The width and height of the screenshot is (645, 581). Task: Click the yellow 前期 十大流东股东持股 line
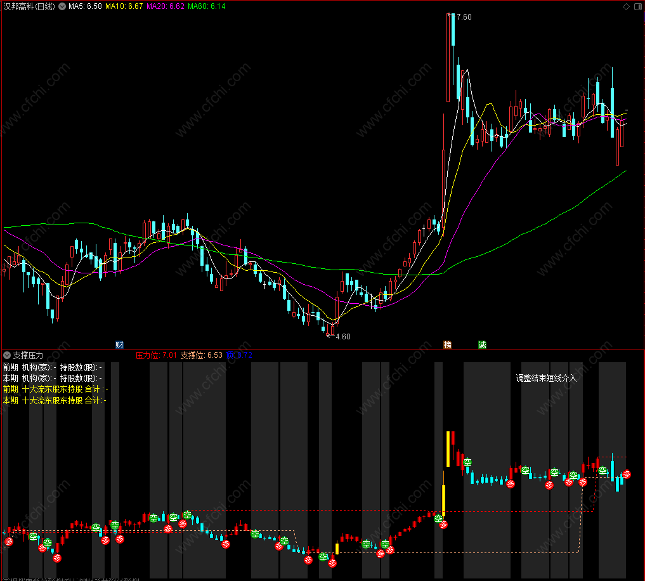click(56, 389)
